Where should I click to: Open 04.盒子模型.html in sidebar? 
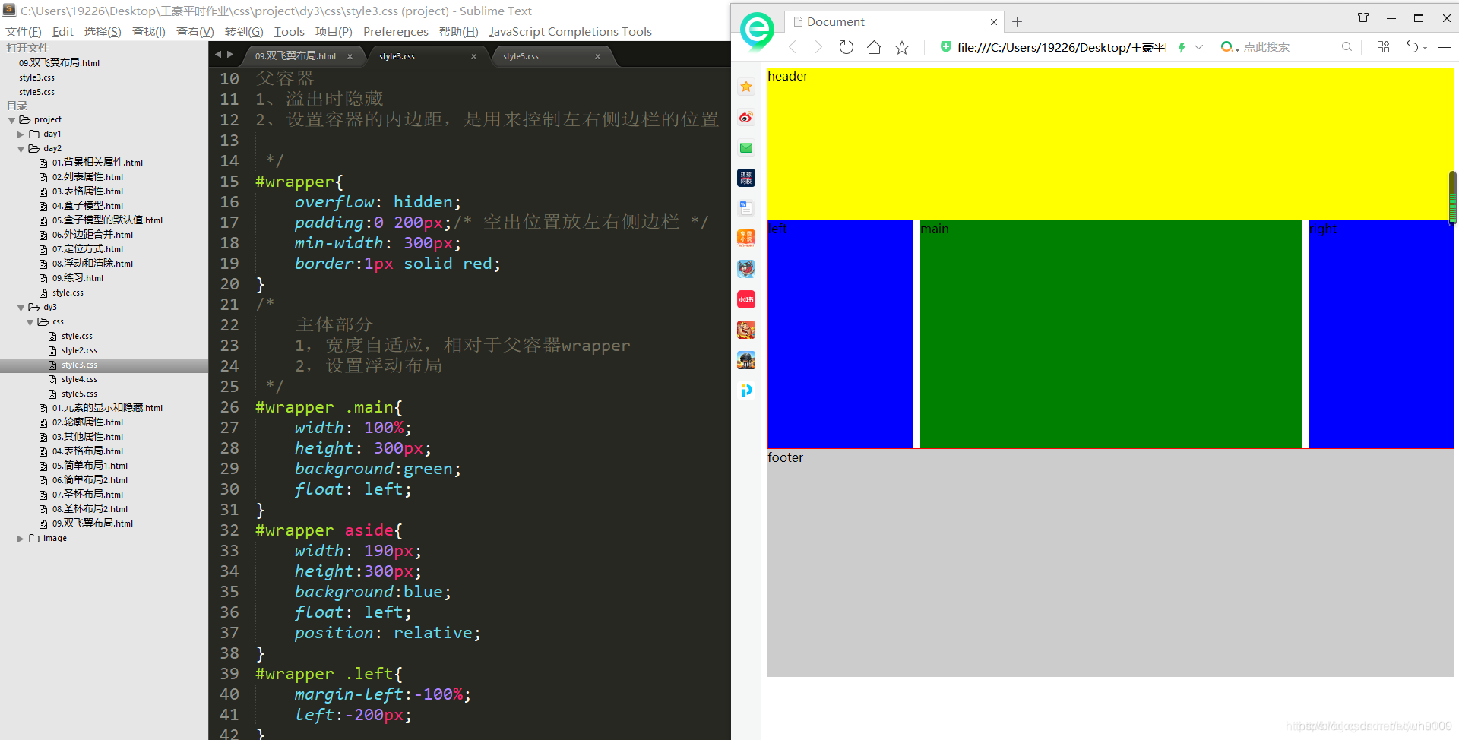87,206
